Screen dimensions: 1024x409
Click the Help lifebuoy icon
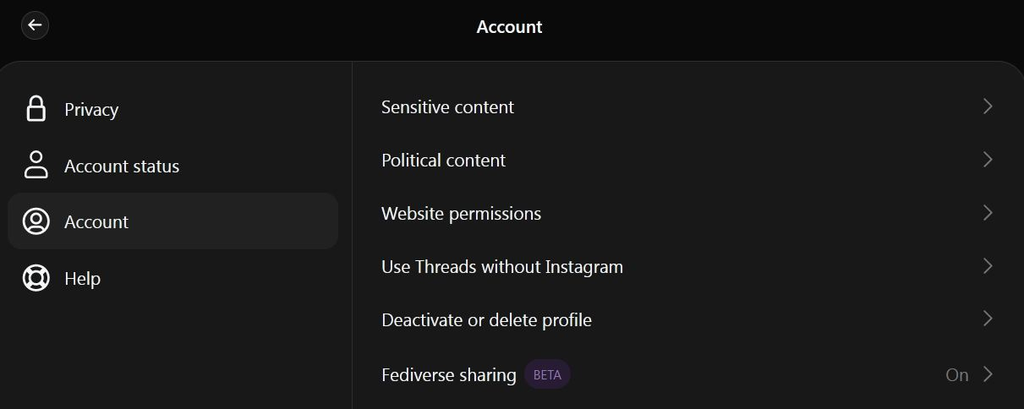pos(36,278)
